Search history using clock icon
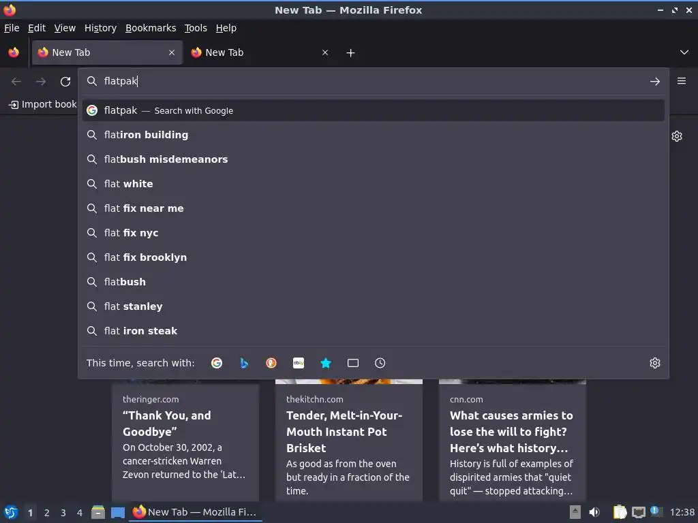 point(380,363)
